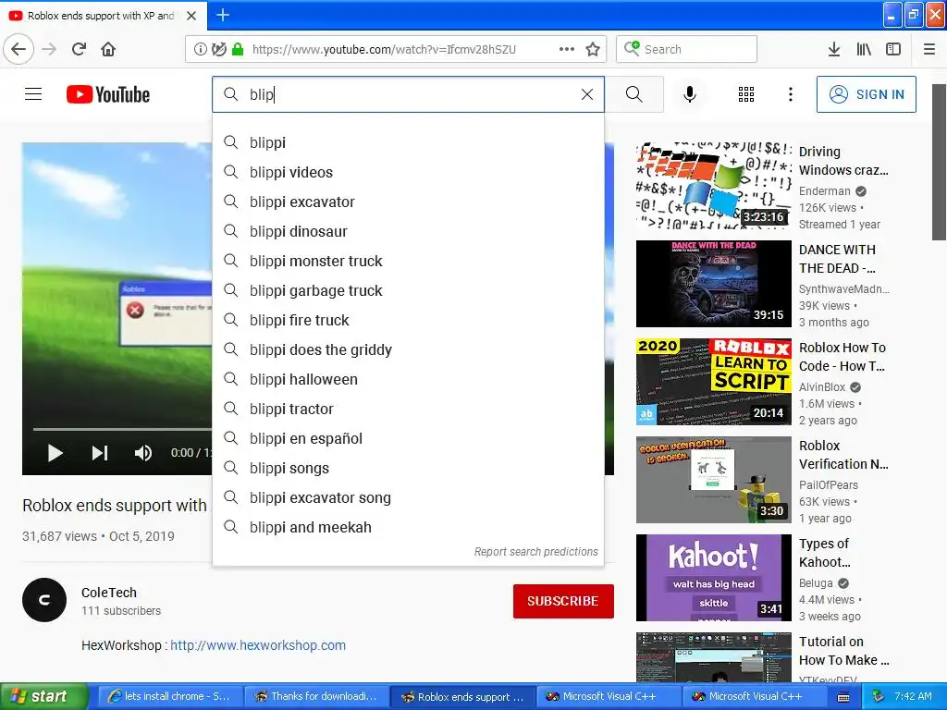View secure connection padlock details
Image resolution: width=947 pixels, height=710 pixels.
coord(238,50)
